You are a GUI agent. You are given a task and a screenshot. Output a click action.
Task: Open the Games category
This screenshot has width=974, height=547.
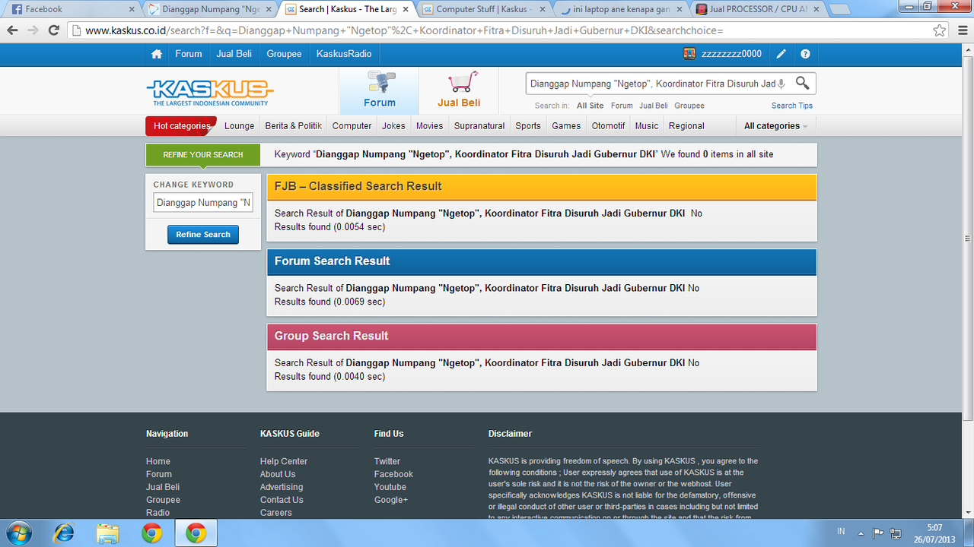[x=566, y=126]
